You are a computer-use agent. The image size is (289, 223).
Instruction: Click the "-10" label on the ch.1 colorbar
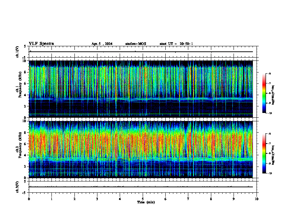click(x=270, y=113)
